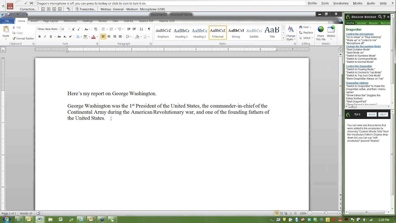The image size is (396, 223).
Task: Shrink font size with the smaller A icon
Action: (x=78, y=29)
